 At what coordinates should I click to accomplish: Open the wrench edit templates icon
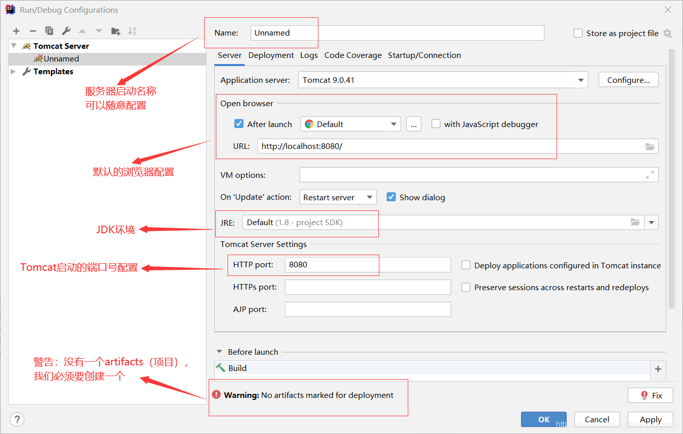click(66, 31)
